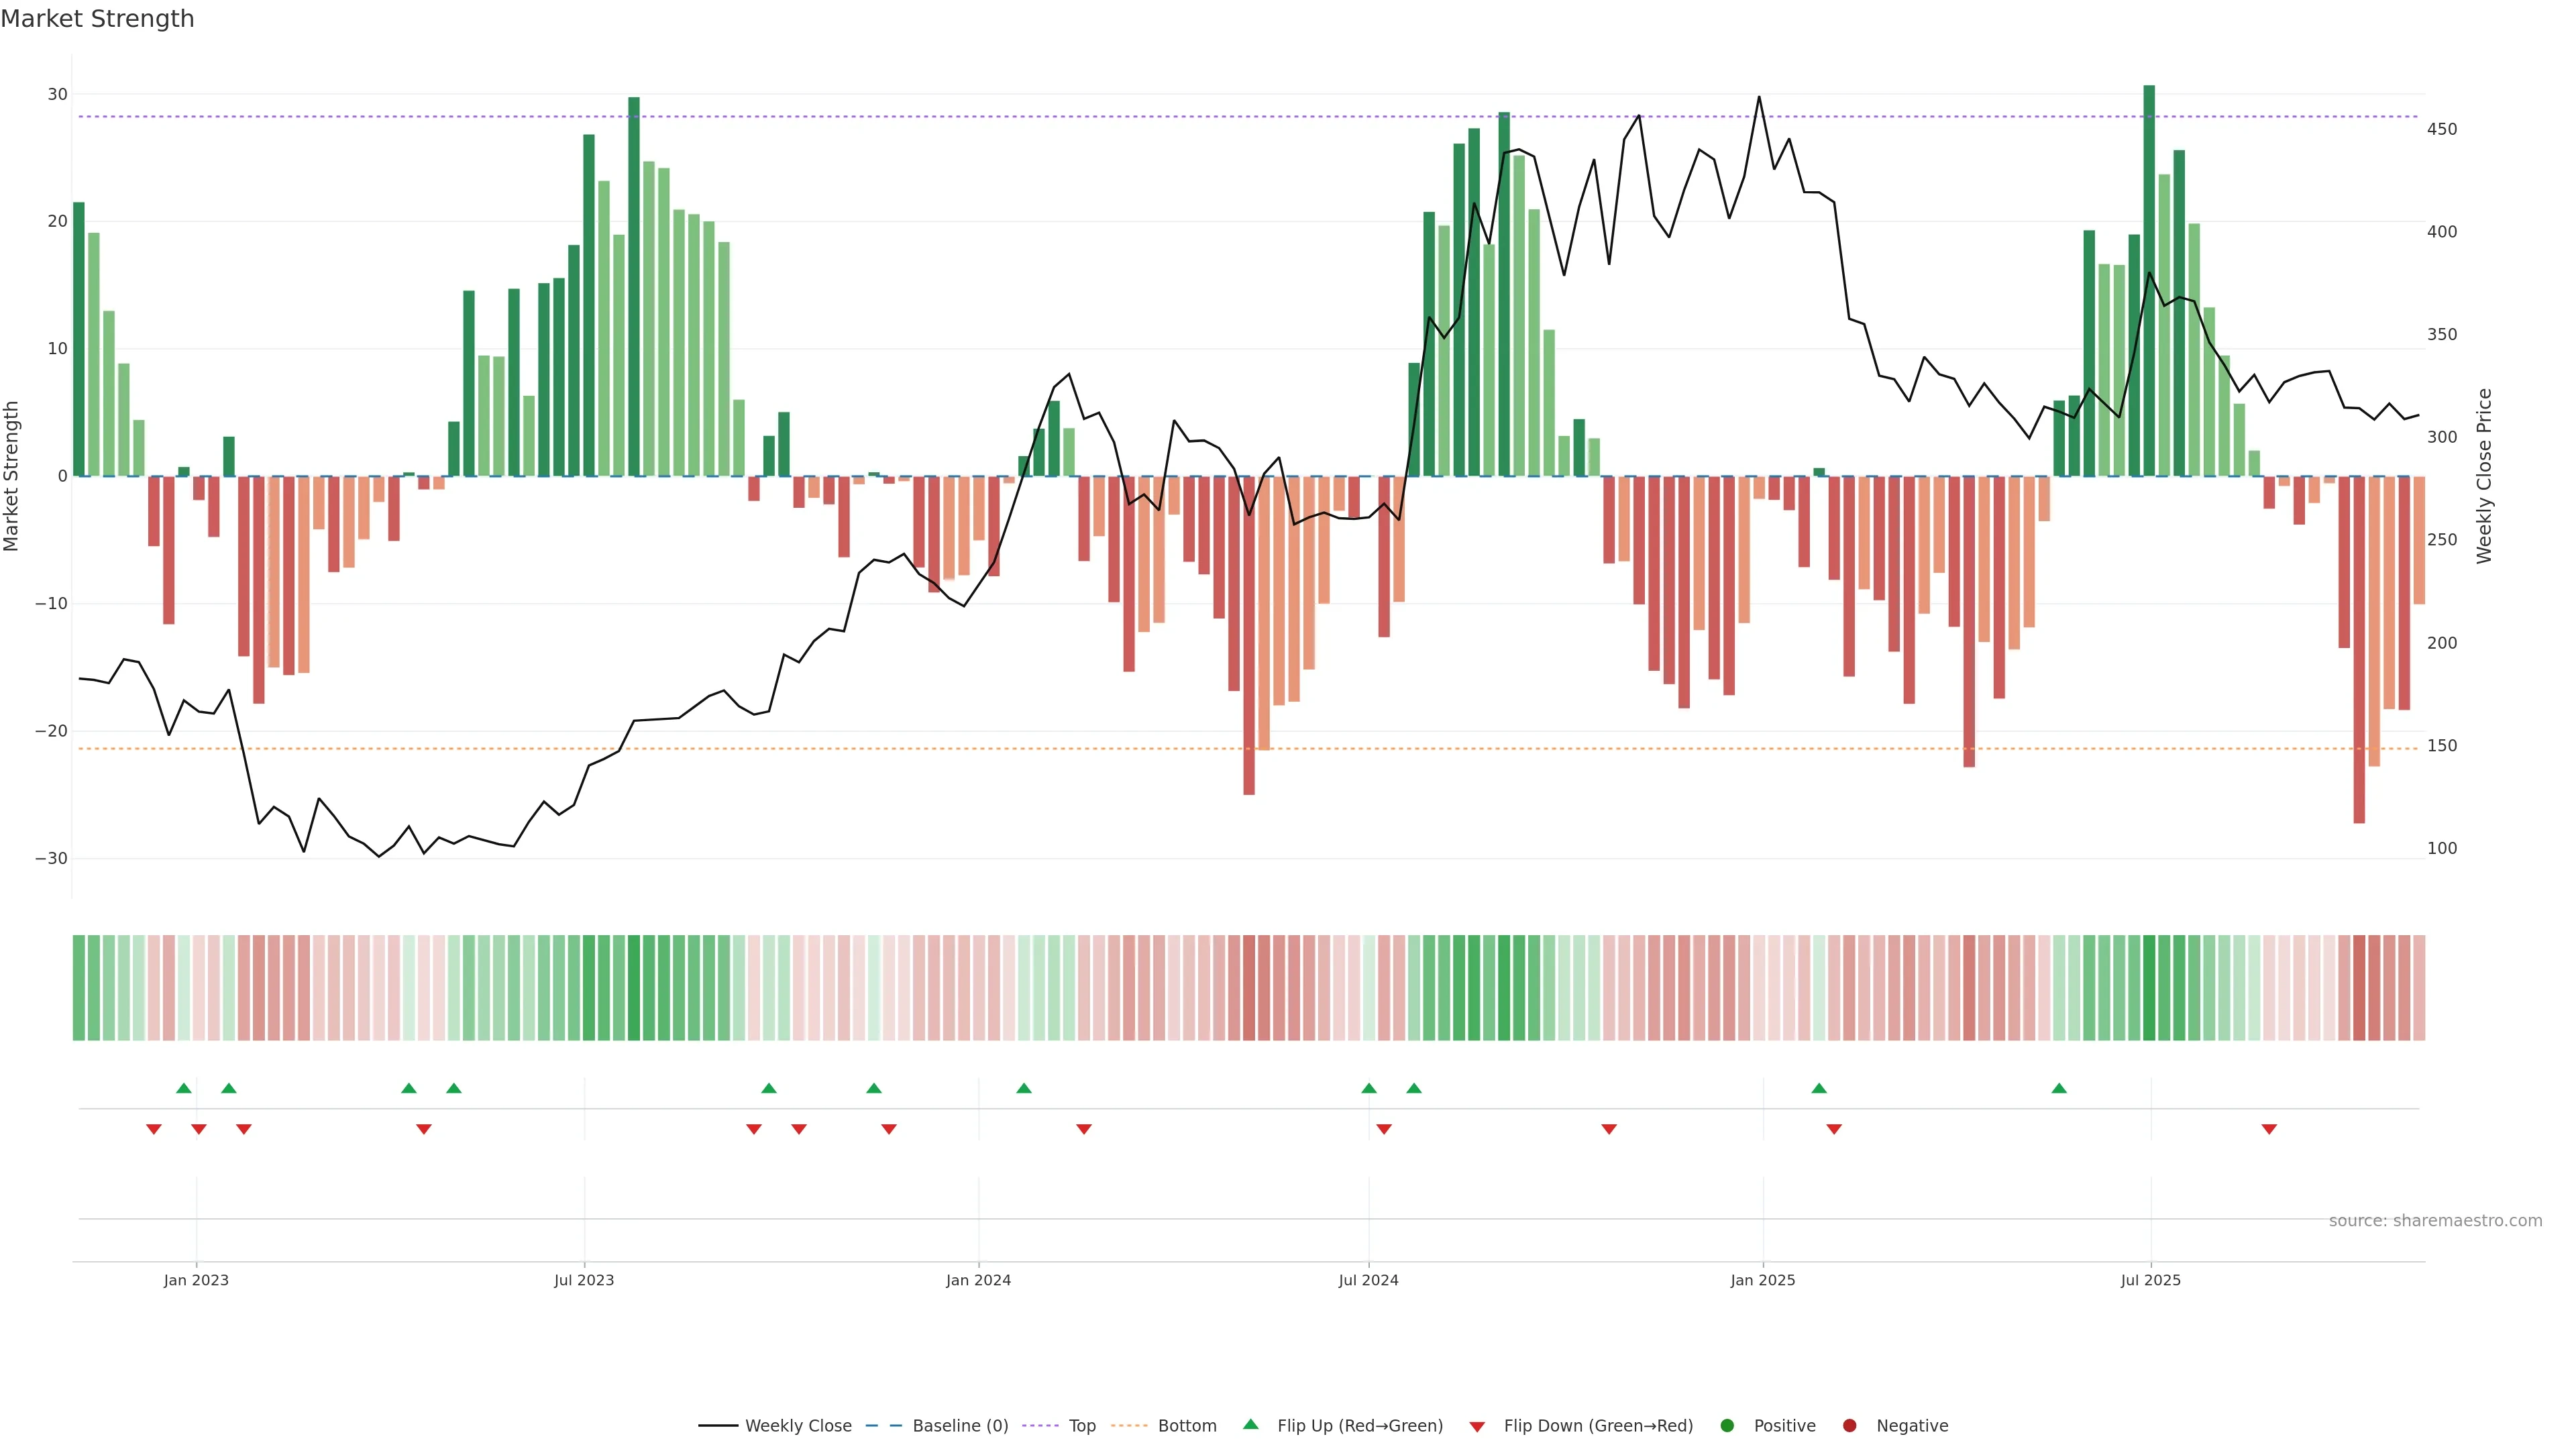
Task: Click the 450 tick on the price axis
Action: (x=2441, y=129)
